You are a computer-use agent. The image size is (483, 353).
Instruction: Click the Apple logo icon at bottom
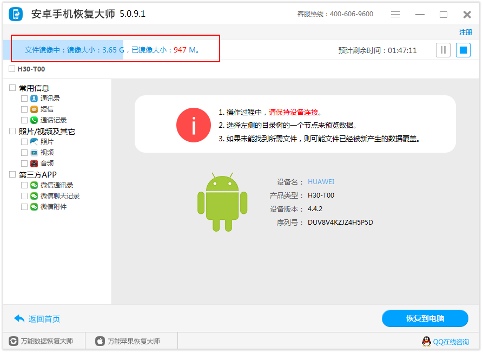pyautogui.click(x=100, y=341)
